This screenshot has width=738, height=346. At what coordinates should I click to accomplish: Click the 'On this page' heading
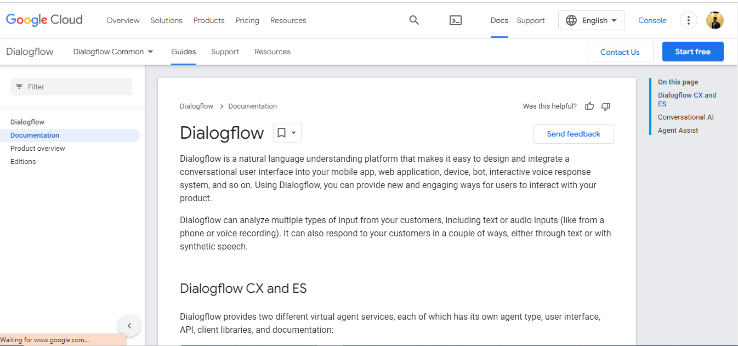pyautogui.click(x=678, y=82)
